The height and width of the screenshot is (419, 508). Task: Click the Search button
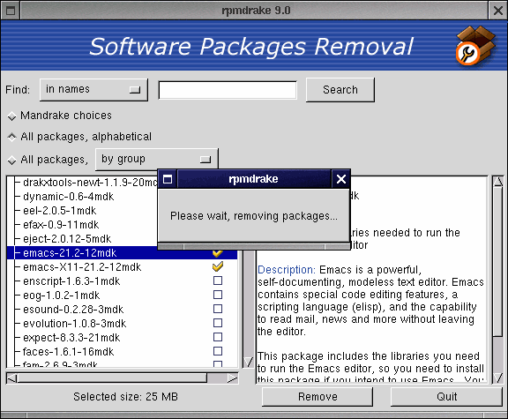point(340,90)
